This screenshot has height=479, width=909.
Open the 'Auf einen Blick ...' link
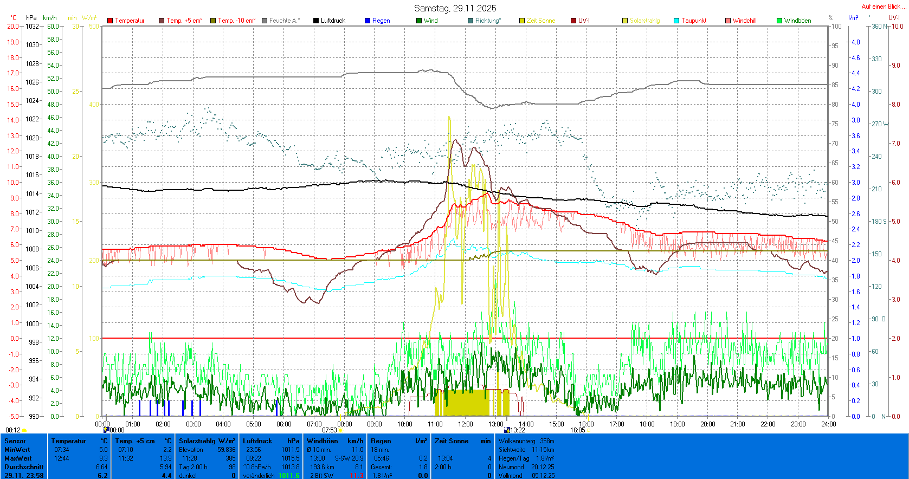click(883, 7)
